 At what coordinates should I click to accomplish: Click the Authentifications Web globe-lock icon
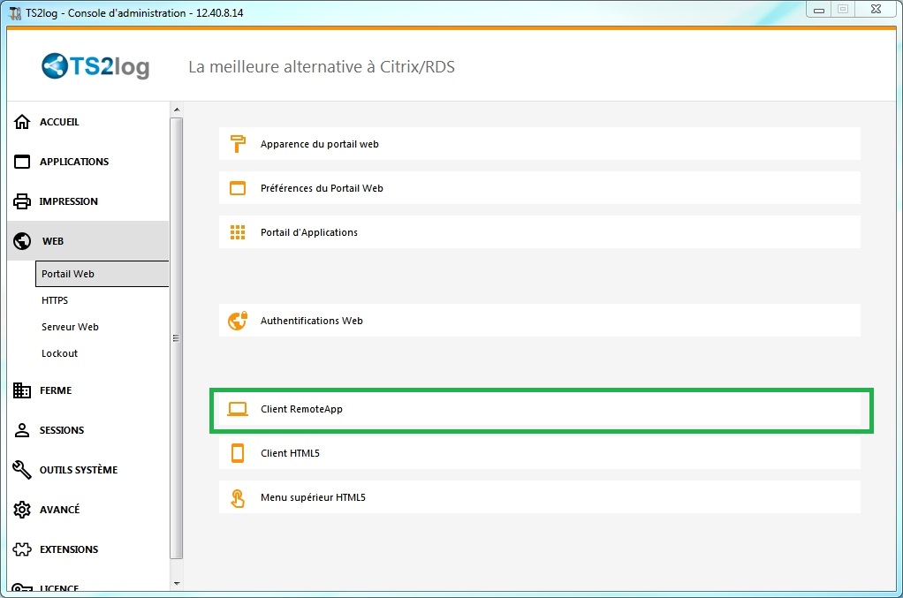(238, 321)
